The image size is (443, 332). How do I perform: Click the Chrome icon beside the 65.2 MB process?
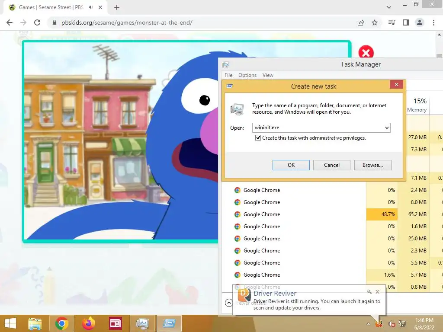tap(238, 214)
